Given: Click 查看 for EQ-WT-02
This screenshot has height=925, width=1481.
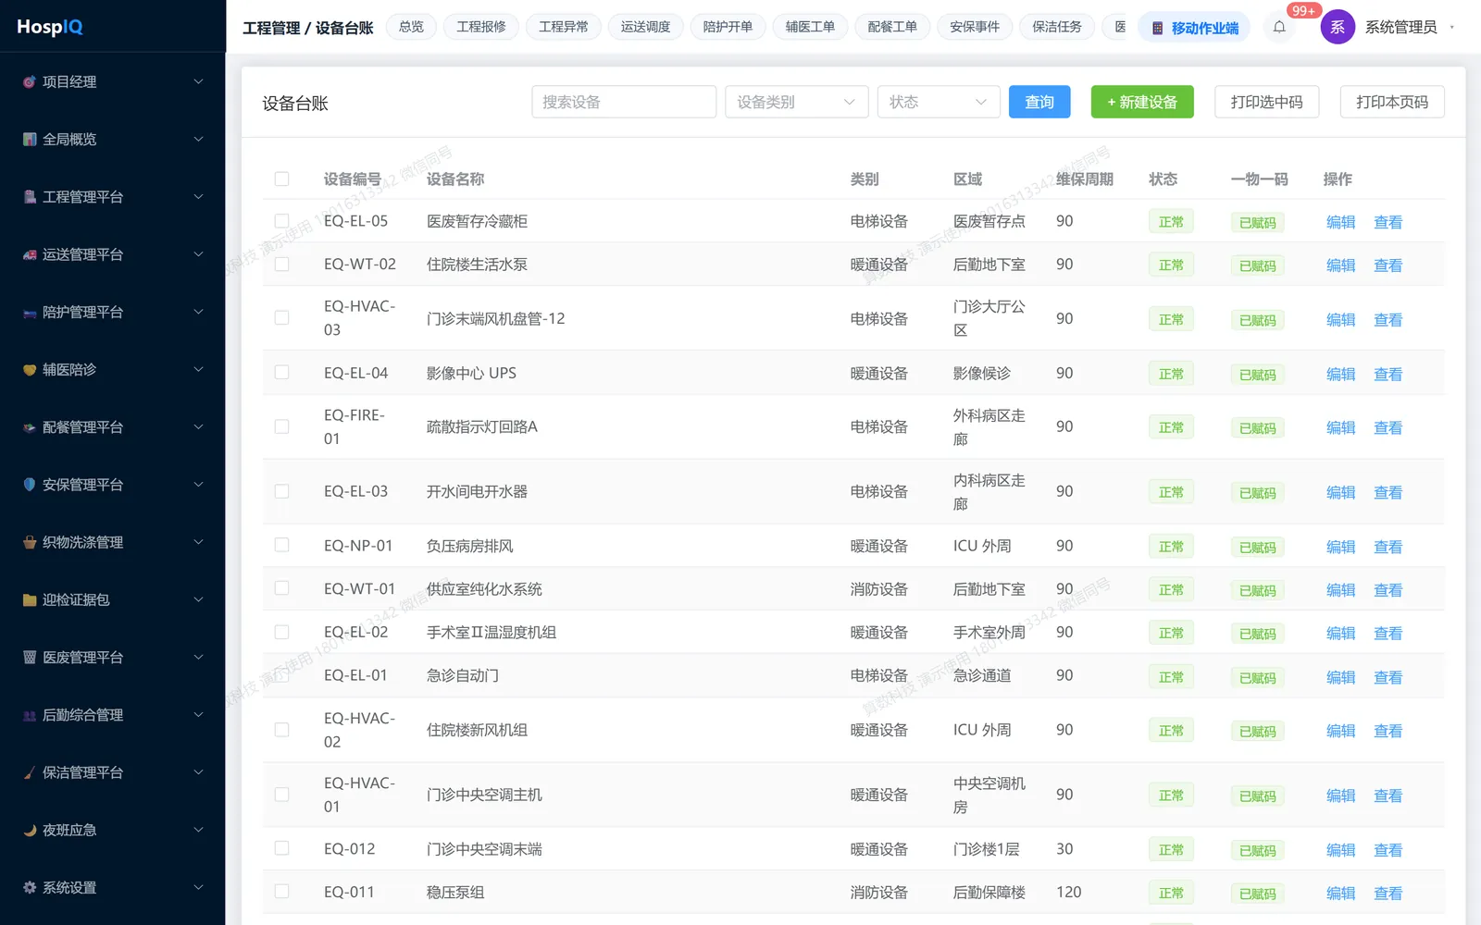Looking at the screenshot, I should pos(1388,265).
